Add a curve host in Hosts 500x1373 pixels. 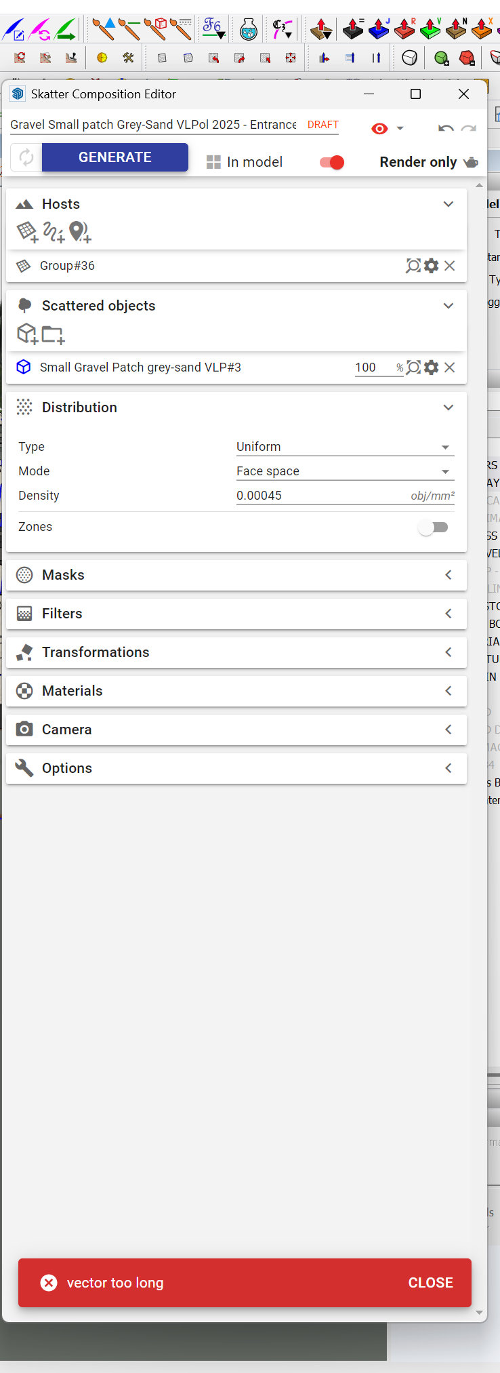tap(54, 233)
